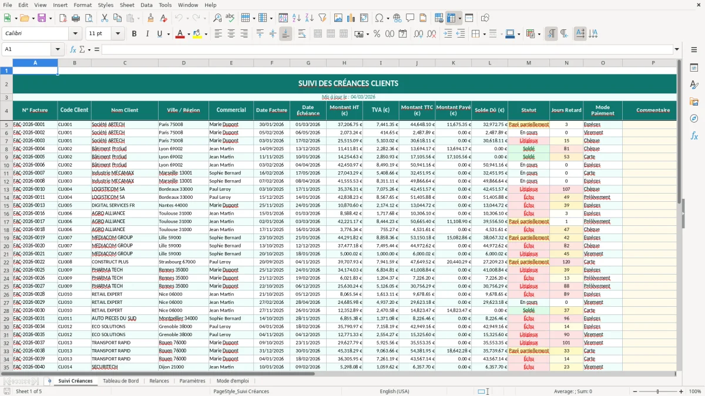This screenshot has height=396, width=705.
Task: Adjust the zoom slider in status bar
Action: [657, 391]
